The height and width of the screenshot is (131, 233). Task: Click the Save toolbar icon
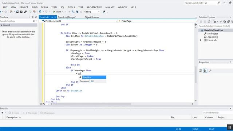coord(21,12)
